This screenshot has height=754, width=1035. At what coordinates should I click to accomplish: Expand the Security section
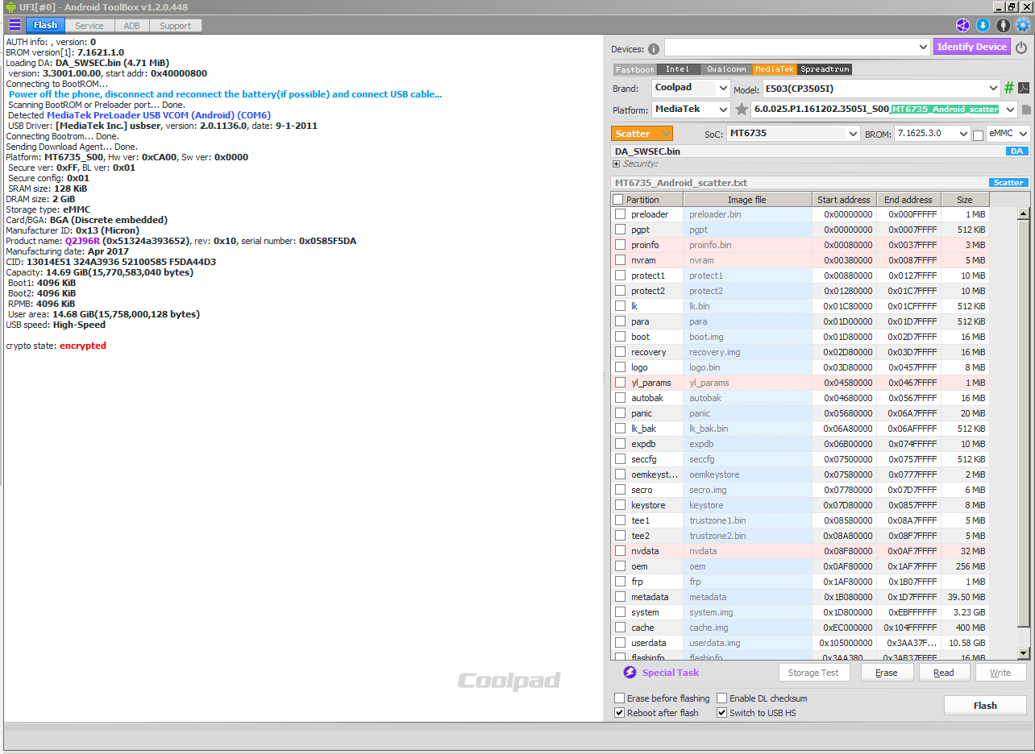(x=617, y=164)
